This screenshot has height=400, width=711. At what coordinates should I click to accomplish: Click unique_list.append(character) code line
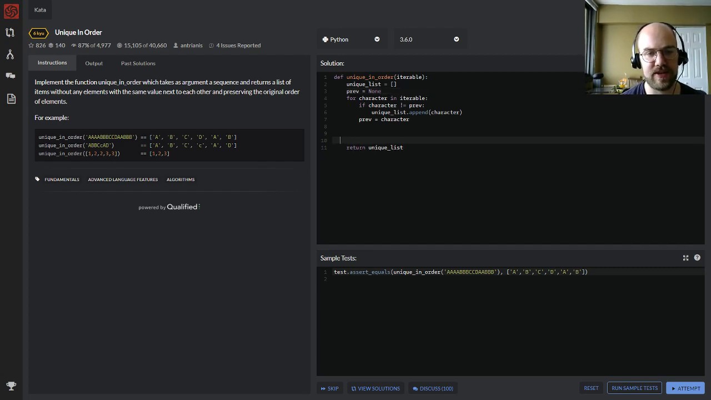[417, 112]
